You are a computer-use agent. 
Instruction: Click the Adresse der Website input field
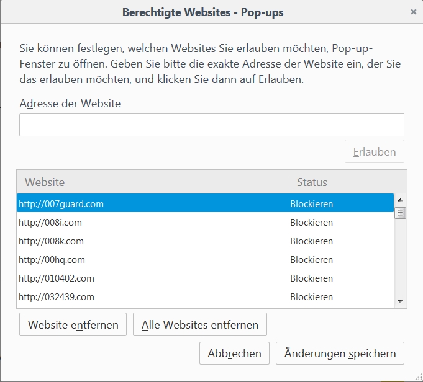pos(211,125)
